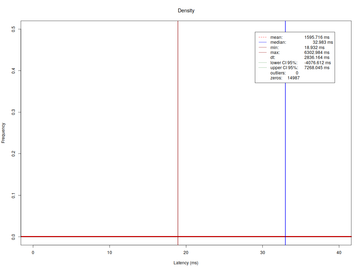Select the max value 6302.984 ms
This screenshot has height=271, width=362.
click(317, 53)
